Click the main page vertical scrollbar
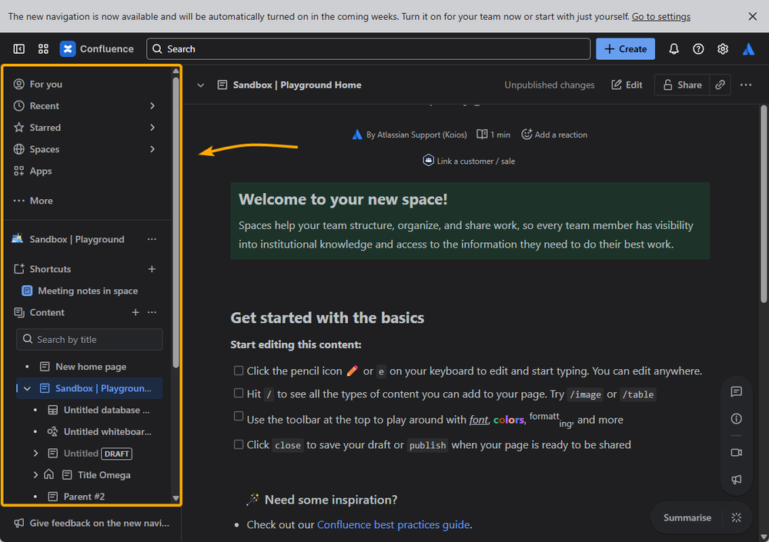The height and width of the screenshot is (542, 769). [764, 204]
